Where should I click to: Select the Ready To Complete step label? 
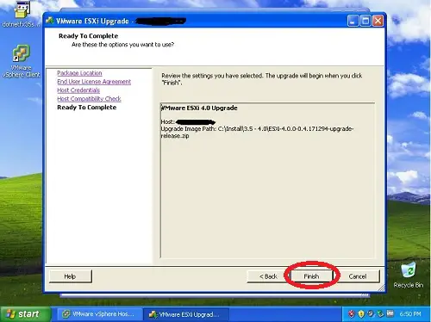(x=87, y=108)
